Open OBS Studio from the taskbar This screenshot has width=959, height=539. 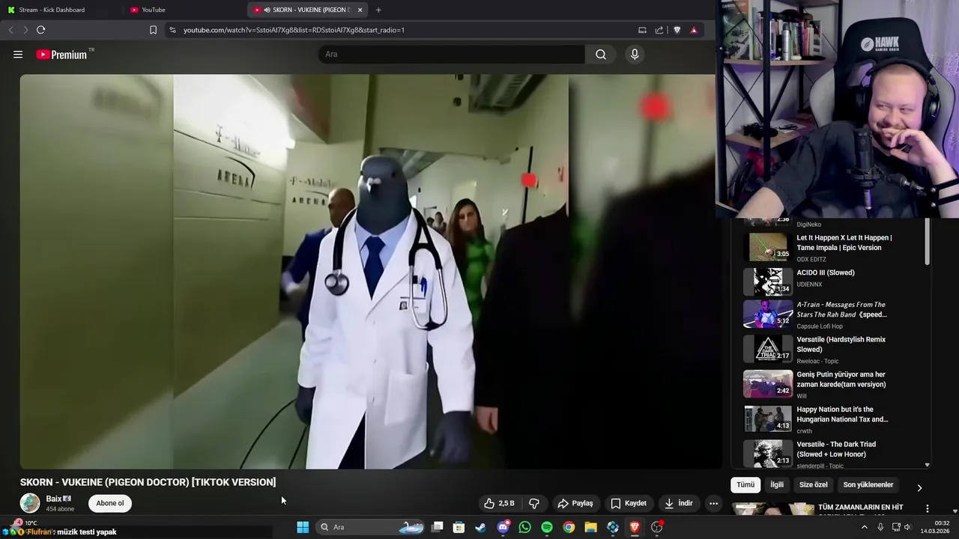coord(657,527)
